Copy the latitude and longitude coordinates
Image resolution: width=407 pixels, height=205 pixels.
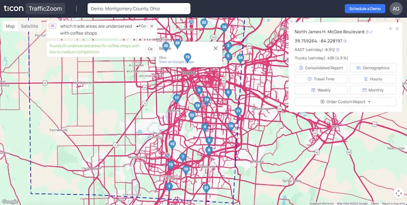pyautogui.click(x=345, y=41)
